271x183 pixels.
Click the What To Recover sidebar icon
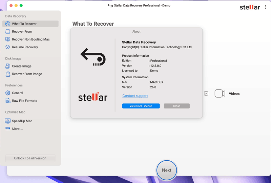[x=7, y=24]
